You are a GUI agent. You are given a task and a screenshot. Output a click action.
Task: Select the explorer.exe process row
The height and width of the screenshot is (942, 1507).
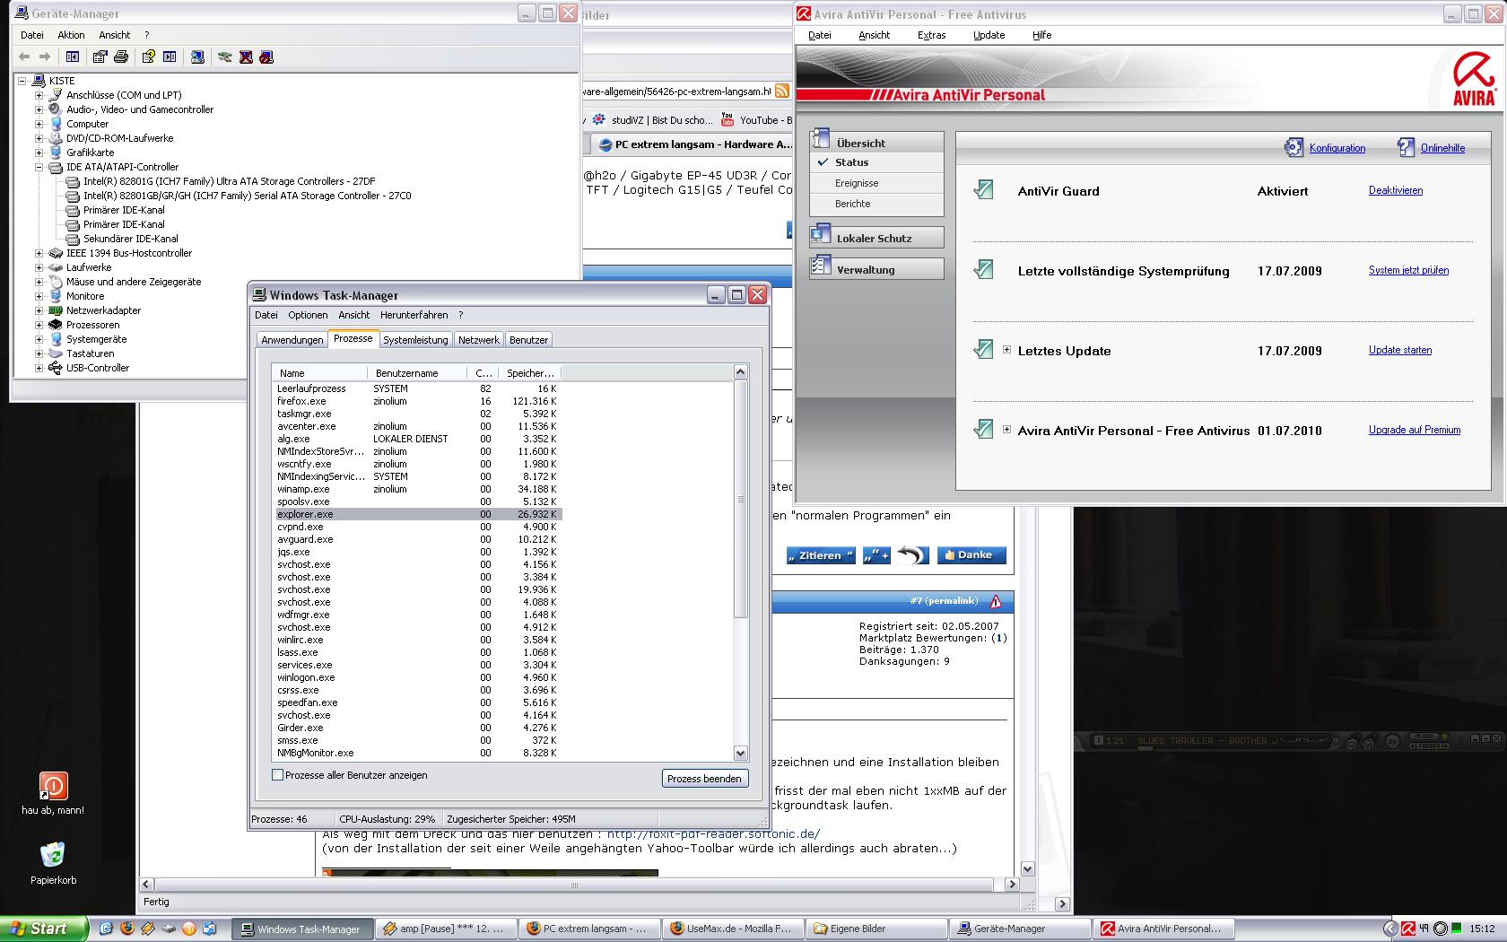click(x=418, y=514)
